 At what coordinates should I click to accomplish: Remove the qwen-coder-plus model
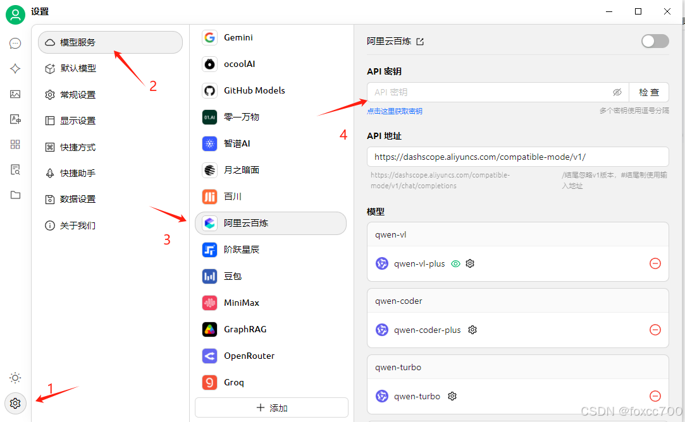tap(655, 330)
